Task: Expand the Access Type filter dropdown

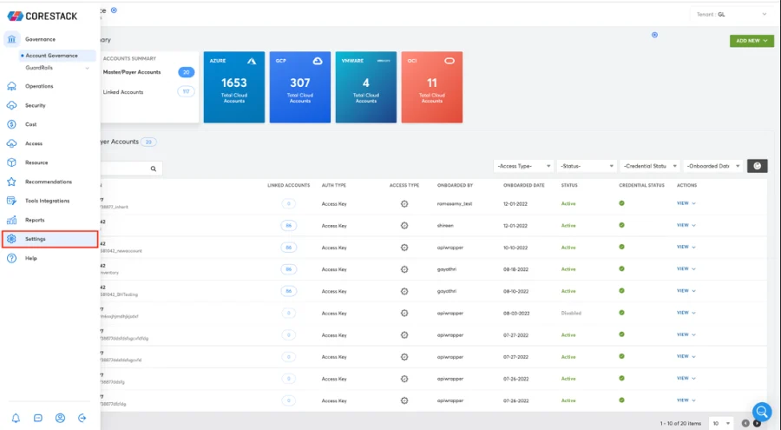Action: pos(523,166)
